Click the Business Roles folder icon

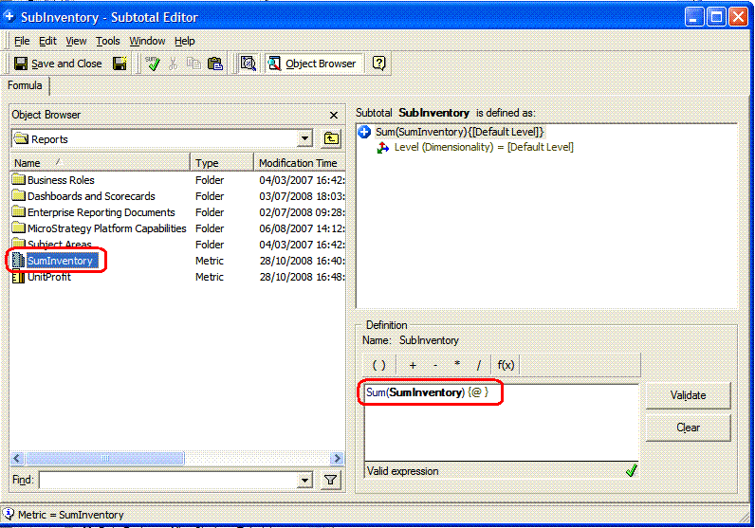18,179
